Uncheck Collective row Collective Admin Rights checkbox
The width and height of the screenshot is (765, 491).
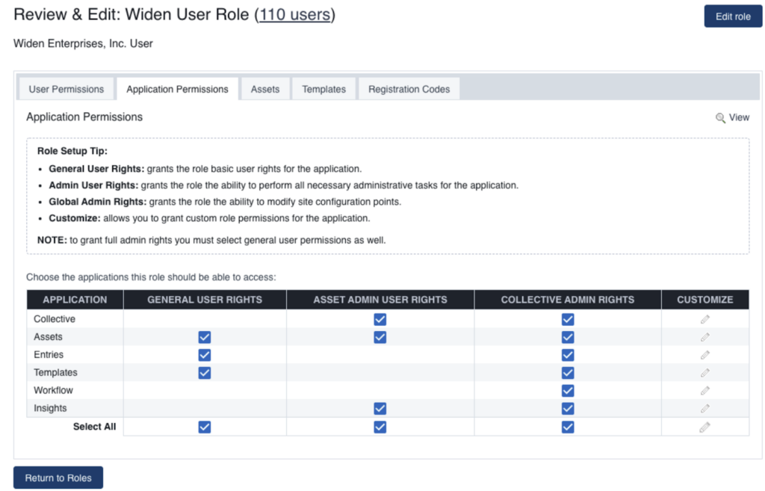(x=568, y=319)
